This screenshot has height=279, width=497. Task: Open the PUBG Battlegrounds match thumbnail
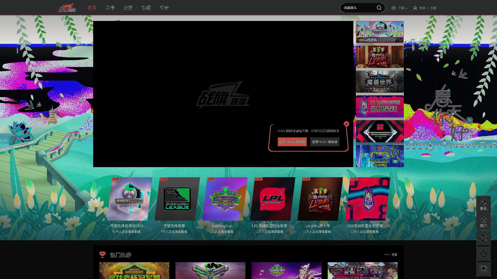134,270
